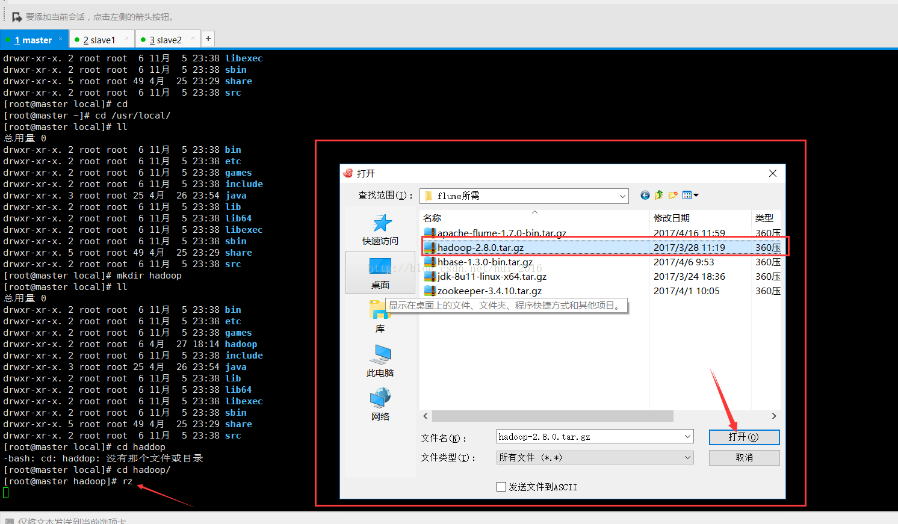Switch to the master session tab

click(x=34, y=40)
